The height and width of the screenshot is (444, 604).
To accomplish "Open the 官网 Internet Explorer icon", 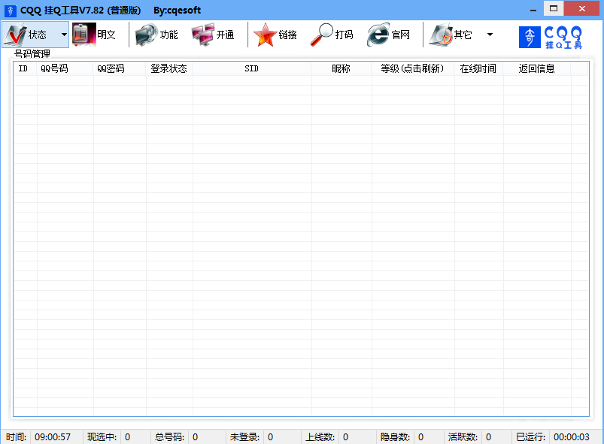I will pos(378,35).
